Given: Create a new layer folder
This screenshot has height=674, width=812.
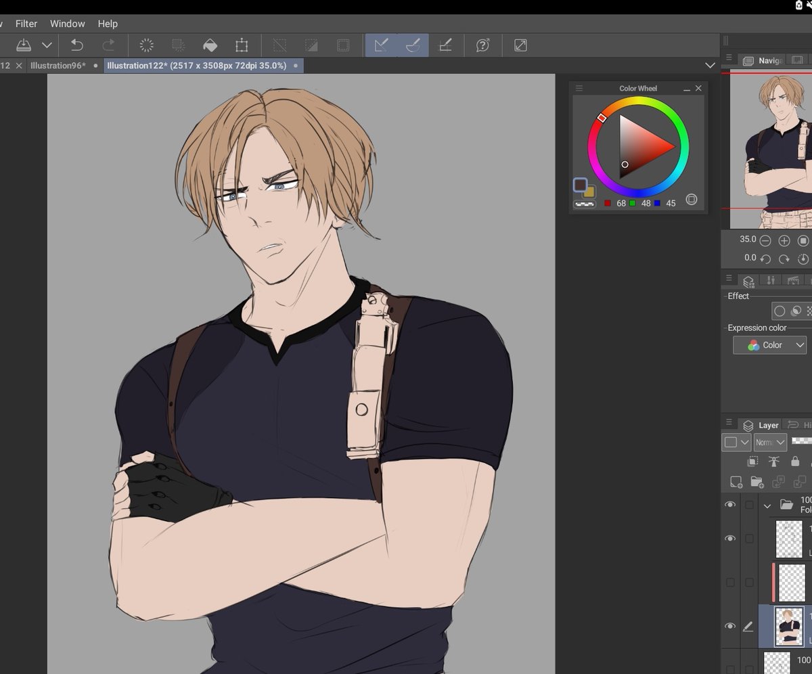Looking at the screenshot, I should point(757,482).
